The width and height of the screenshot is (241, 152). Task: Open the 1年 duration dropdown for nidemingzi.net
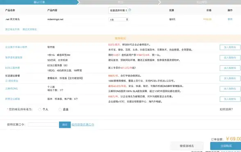[118, 19]
